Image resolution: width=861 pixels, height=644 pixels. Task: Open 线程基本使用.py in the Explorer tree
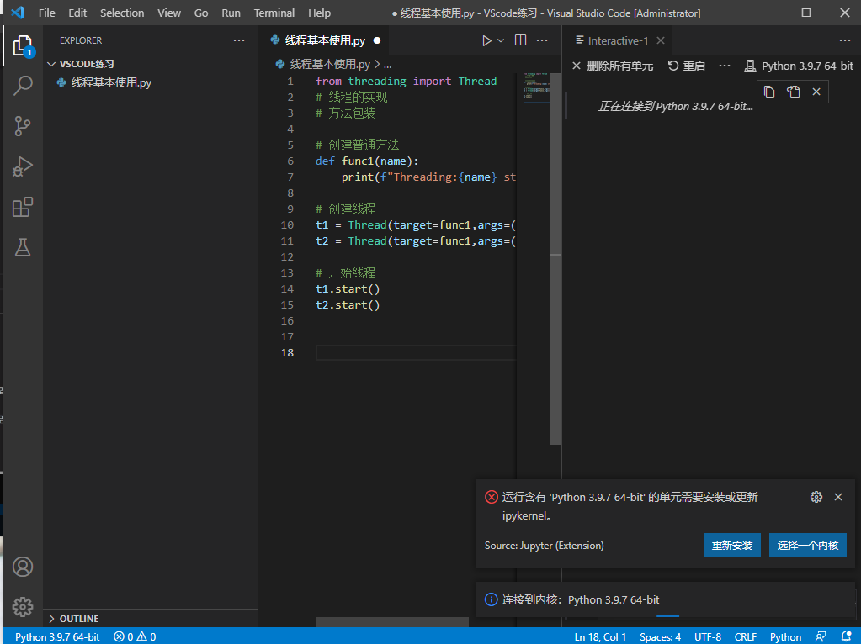[111, 83]
